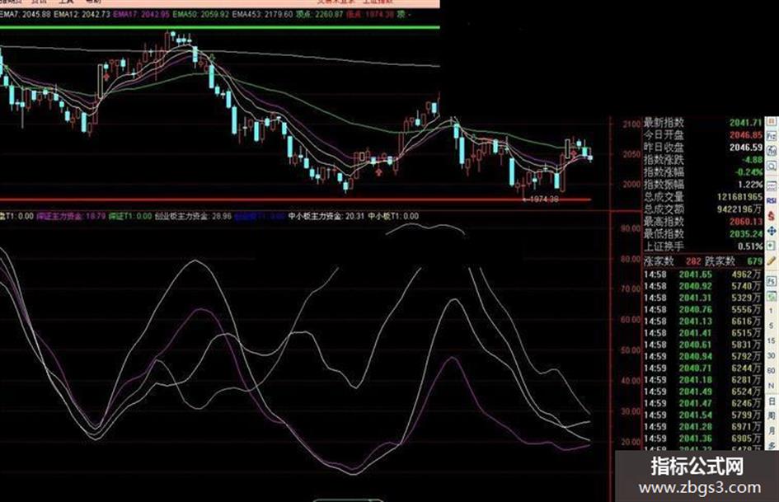Image resolution: width=779 pixels, height=502 pixels.
Task: Click the change percentage -0.24%
Action: (x=749, y=172)
